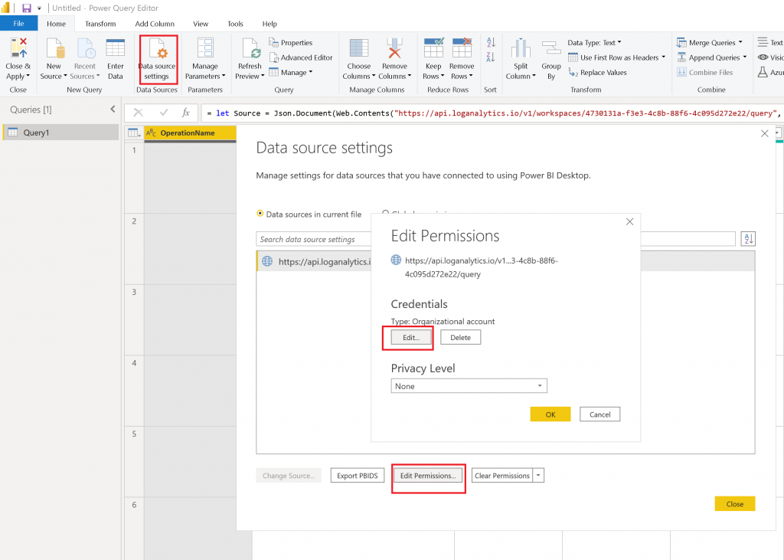
Task: Collapse the Queries pane
Action: click(113, 110)
